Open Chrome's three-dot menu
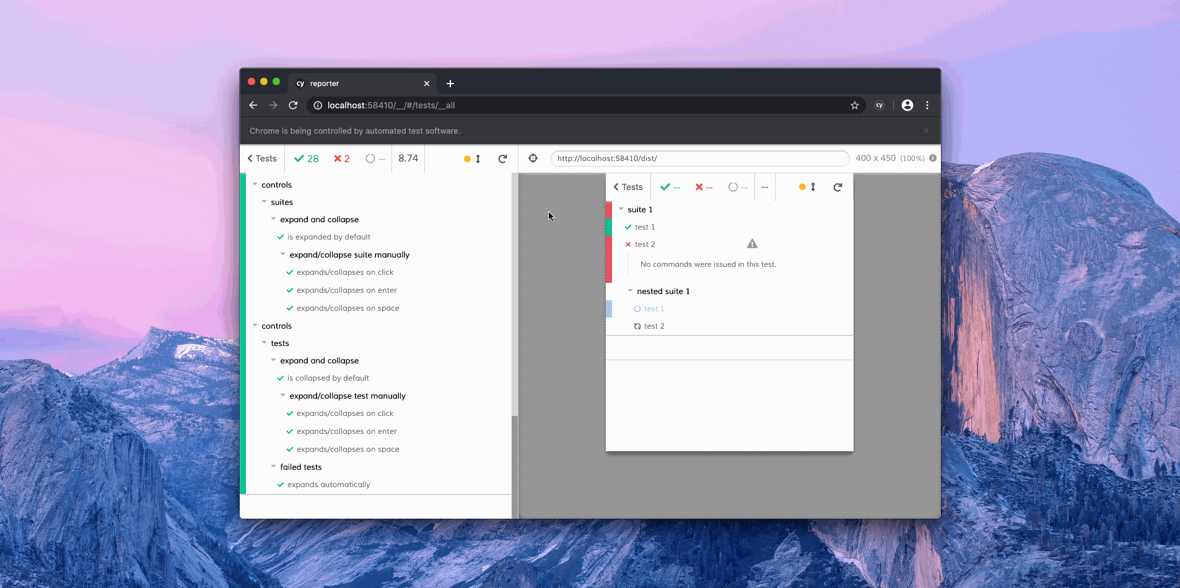This screenshot has width=1180, height=588. pos(927,105)
